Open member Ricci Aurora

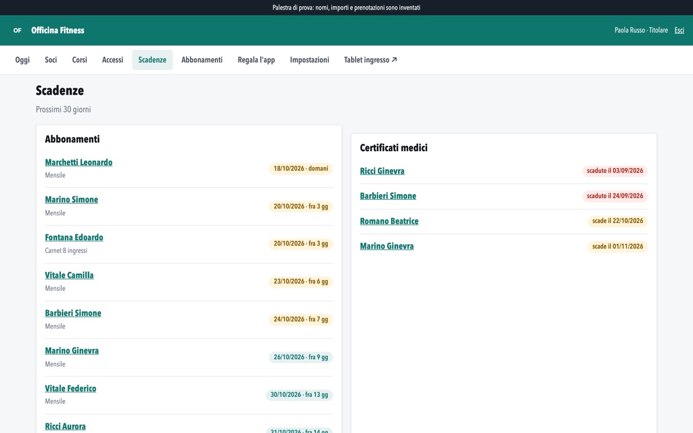(65, 426)
